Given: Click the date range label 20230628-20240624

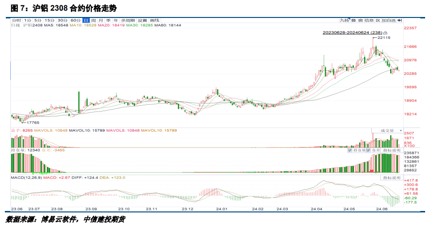Looking at the screenshot, I should 353,33.
